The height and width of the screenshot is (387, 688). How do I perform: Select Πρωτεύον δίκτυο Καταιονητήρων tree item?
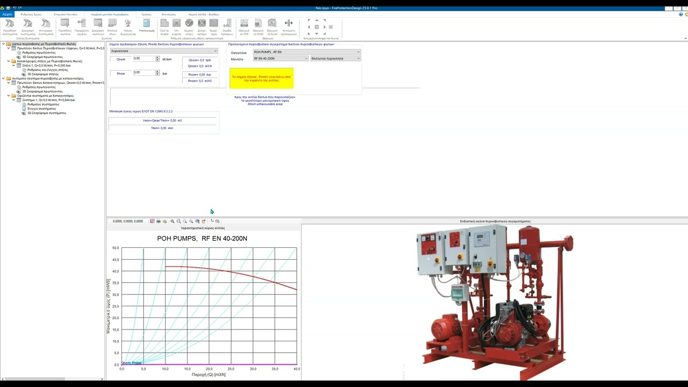(x=60, y=83)
